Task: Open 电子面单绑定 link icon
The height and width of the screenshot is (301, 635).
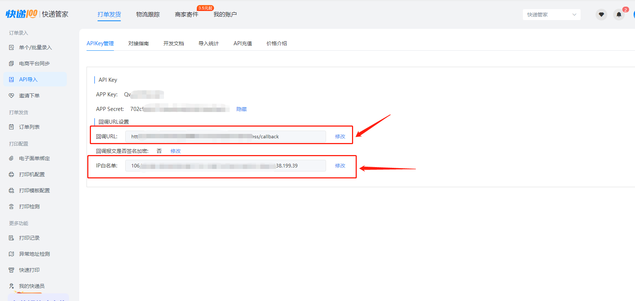Action: 11,158
